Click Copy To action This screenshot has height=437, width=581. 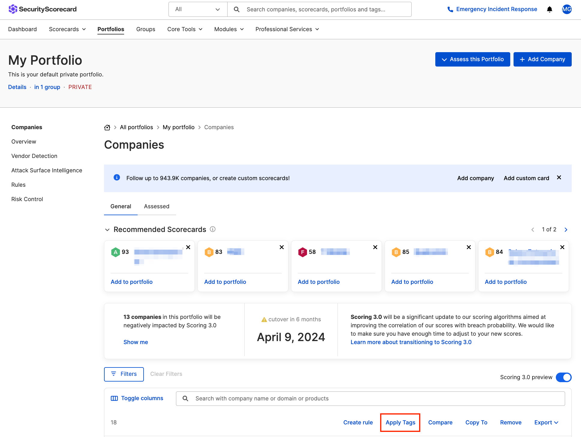(x=476, y=423)
